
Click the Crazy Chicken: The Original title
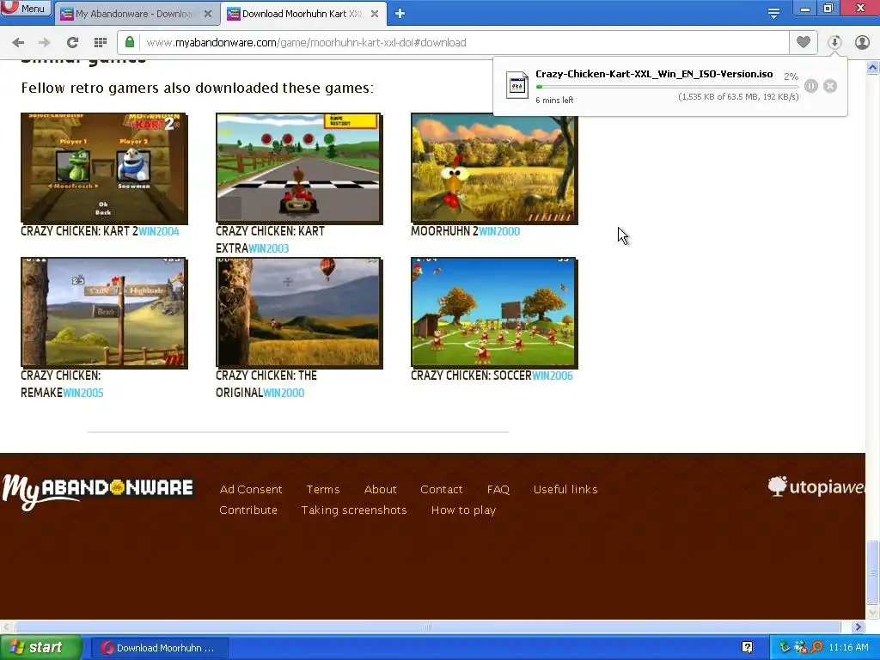(x=266, y=384)
